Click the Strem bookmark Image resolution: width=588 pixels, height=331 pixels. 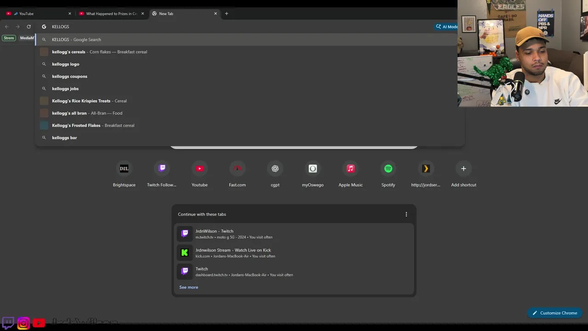pyautogui.click(x=9, y=38)
